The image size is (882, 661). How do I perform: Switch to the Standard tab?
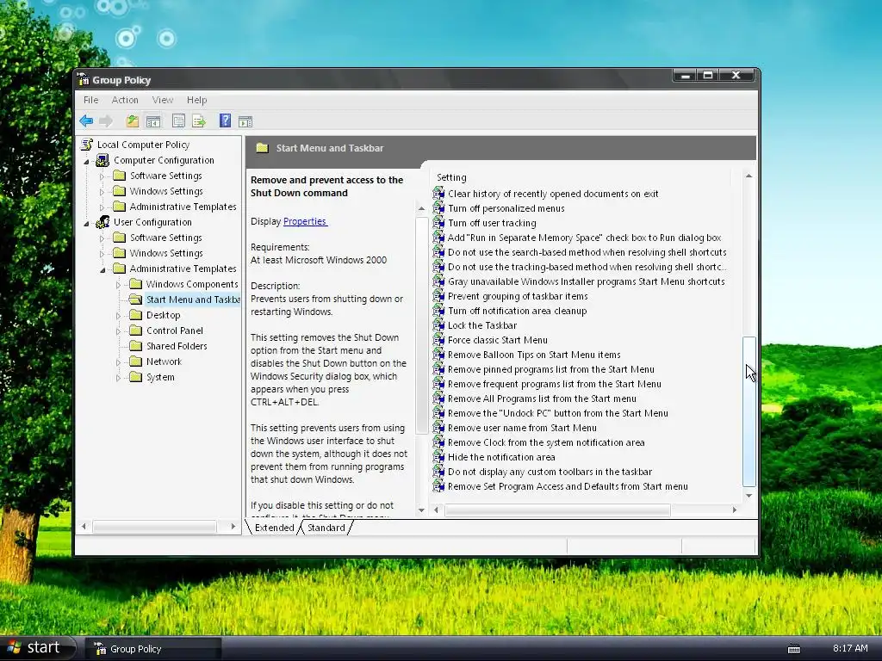(326, 528)
